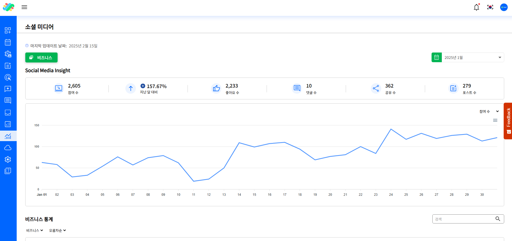Select the analytics line-chart sidebar item

click(8, 136)
